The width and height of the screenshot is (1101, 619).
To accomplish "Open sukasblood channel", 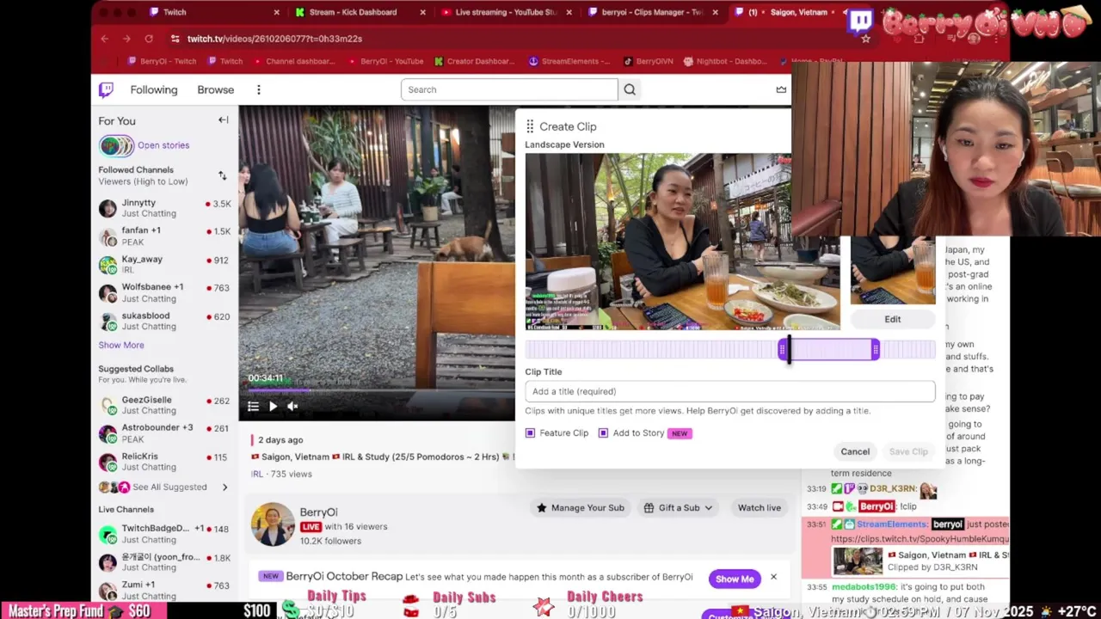I will point(164,321).
